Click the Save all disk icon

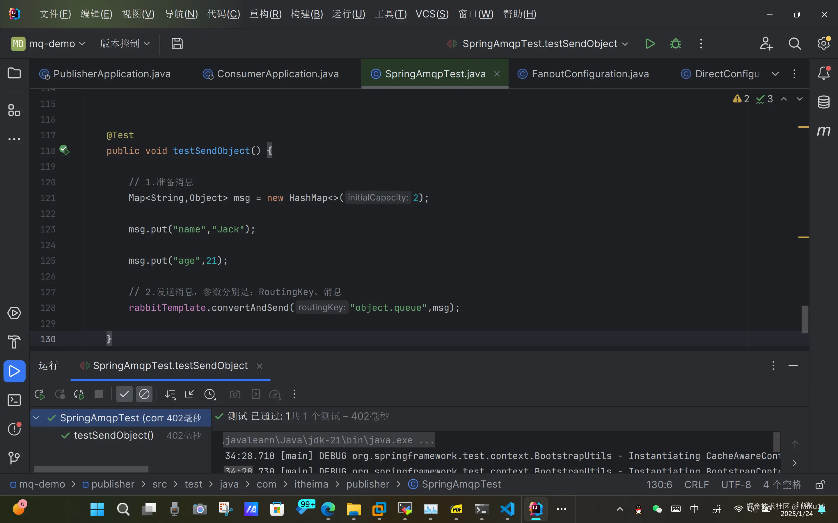(x=177, y=44)
